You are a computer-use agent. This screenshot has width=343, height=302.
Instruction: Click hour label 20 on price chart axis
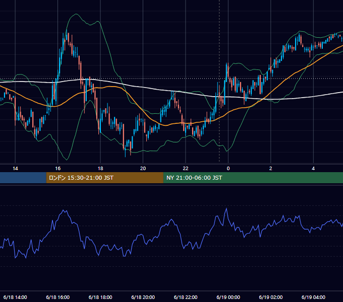click(143, 169)
